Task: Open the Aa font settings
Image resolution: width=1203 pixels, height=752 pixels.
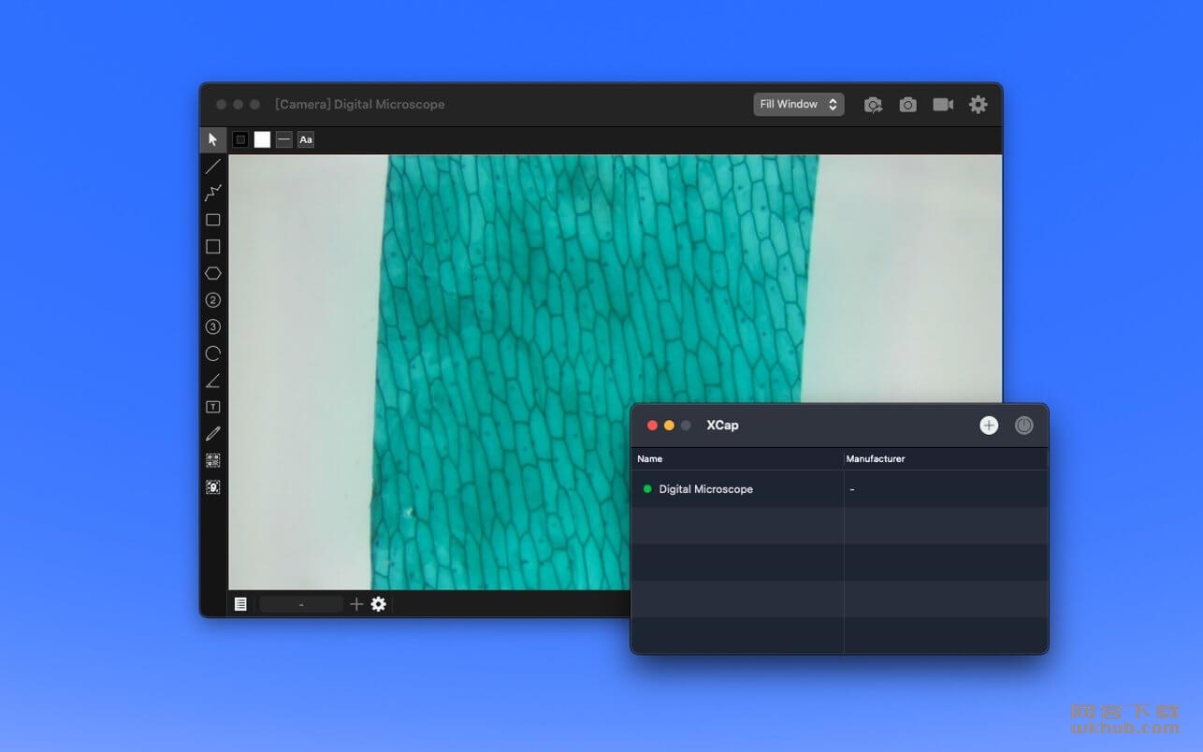Action: coord(306,139)
